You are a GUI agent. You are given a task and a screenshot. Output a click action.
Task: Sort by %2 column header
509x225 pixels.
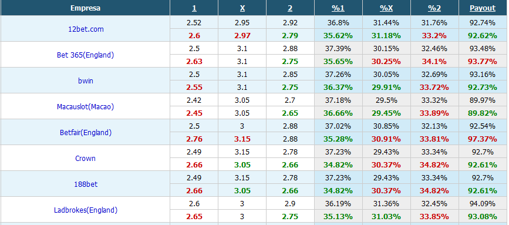pos(434,8)
